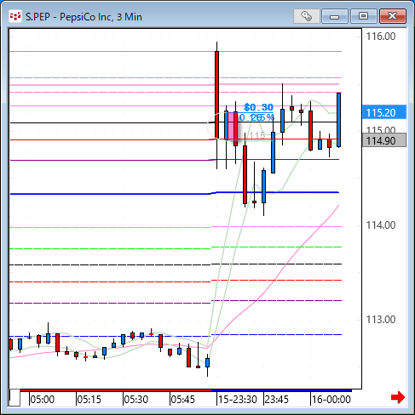Click the blue 115.20 price marker
Image resolution: width=415 pixels, height=415 pixels.
[x=384, y=112]
